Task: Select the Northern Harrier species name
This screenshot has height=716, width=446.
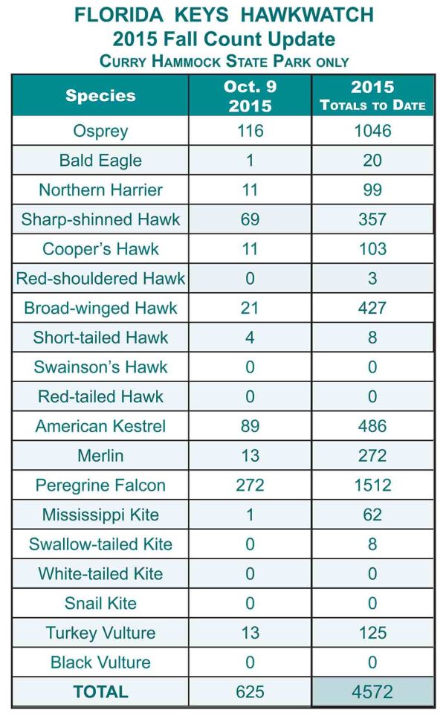Action: (100, 190)
